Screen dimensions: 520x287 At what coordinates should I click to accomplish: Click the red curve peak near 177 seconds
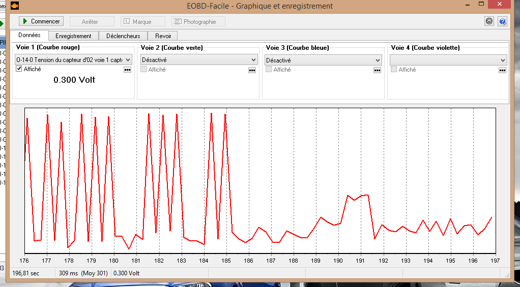pyautogui.click(x=47, y=115)
